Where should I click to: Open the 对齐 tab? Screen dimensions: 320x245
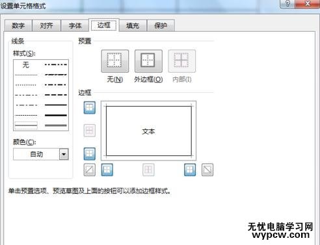[x=47, y=25]
